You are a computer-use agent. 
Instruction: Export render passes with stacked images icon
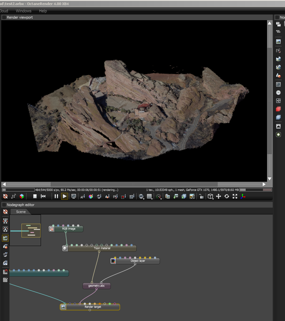(x=184, y=196)
